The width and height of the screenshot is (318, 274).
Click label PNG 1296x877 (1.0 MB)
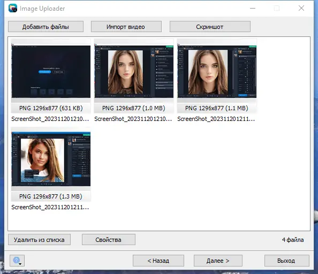click(x=134, y=108)
